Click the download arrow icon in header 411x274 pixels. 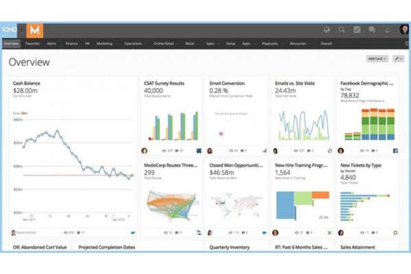click(x=387, y=30)
